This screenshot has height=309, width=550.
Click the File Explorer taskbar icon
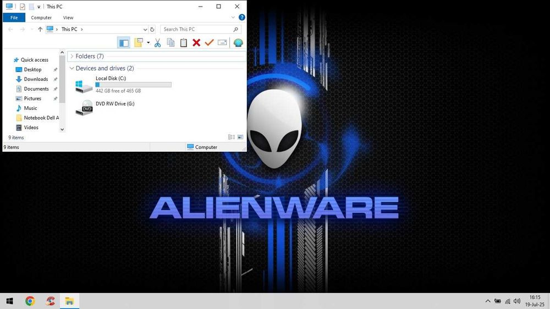69,301
